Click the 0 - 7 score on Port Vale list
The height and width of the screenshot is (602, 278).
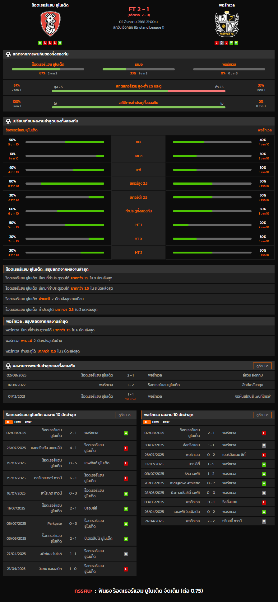pyautogui.click(x=211, y=483)
